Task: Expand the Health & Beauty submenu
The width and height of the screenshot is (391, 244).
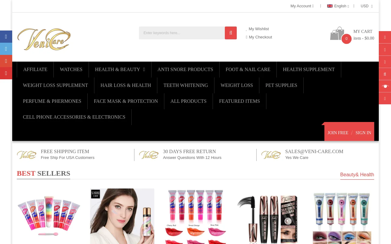Action: [x=120, y=70]
